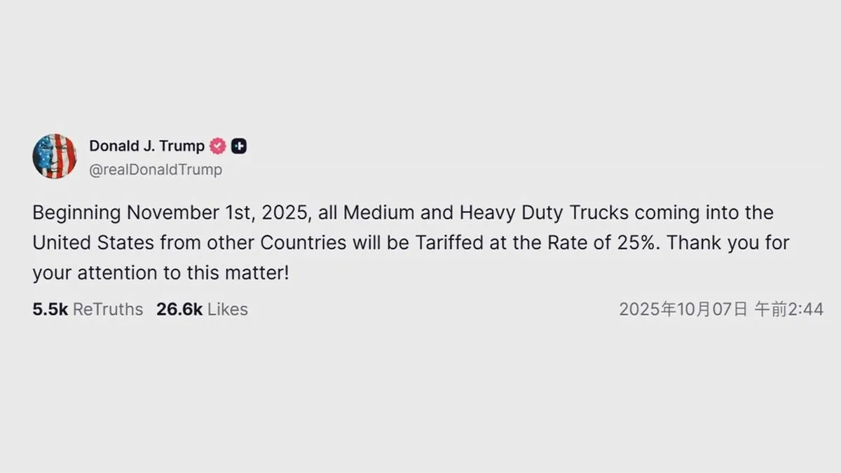This screenshot has width=841, height=473.
Task: Open the @realDonaldTrump handle link
Action: pyautogui.click(x=156, y=170)
